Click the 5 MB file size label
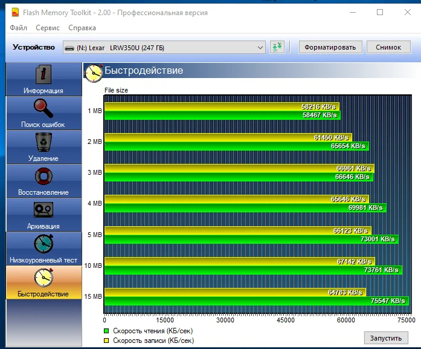The width and height of the screenshot is (421, 349). coord(95,235)
